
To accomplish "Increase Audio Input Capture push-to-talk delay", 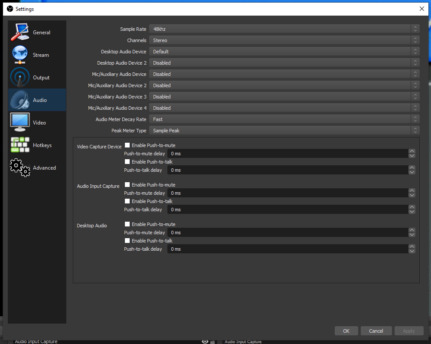I will [411, 207].
